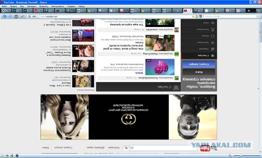
Task: Open the Создать аккаунт link in YouTube header
Action: click(x=63, y=148)
